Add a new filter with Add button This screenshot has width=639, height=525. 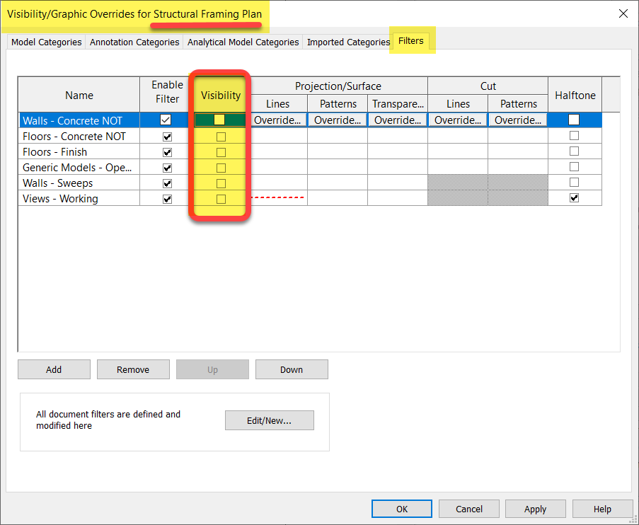click(54, 369)
